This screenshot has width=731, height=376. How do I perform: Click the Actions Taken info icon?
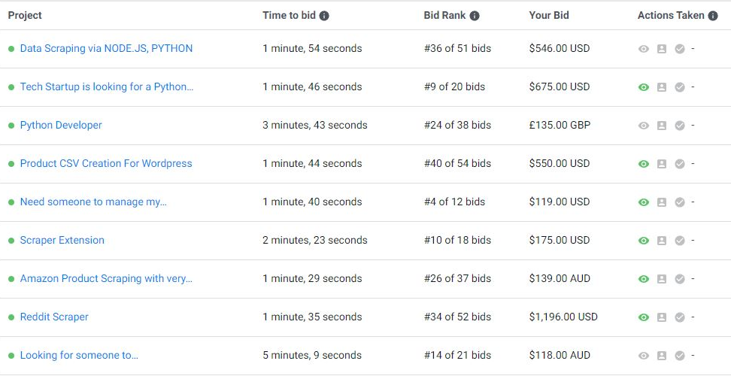pyautogui.click(x=713, y=16)
